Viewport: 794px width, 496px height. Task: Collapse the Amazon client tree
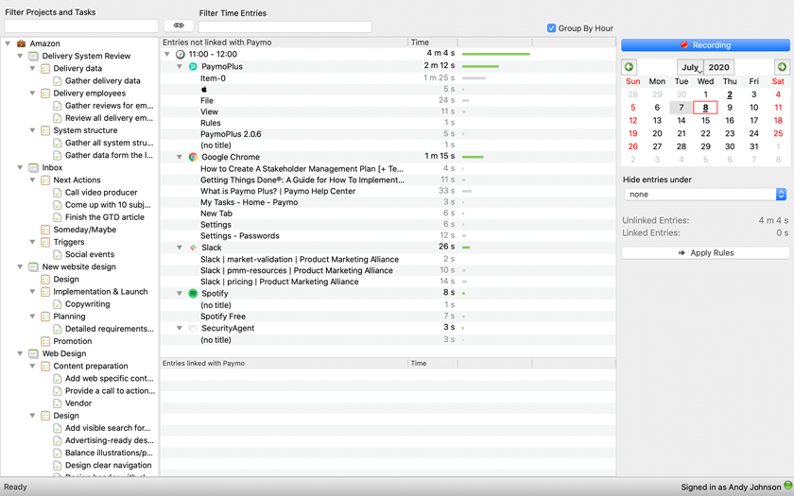coord(9,43)
